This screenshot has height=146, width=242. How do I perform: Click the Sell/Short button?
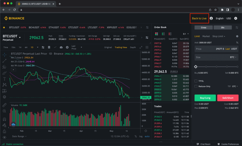tap(228, 98)
